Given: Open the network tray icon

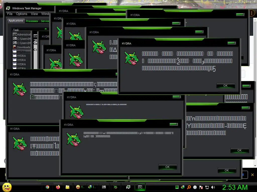Looking at the screenshot, I should [207, 187].
